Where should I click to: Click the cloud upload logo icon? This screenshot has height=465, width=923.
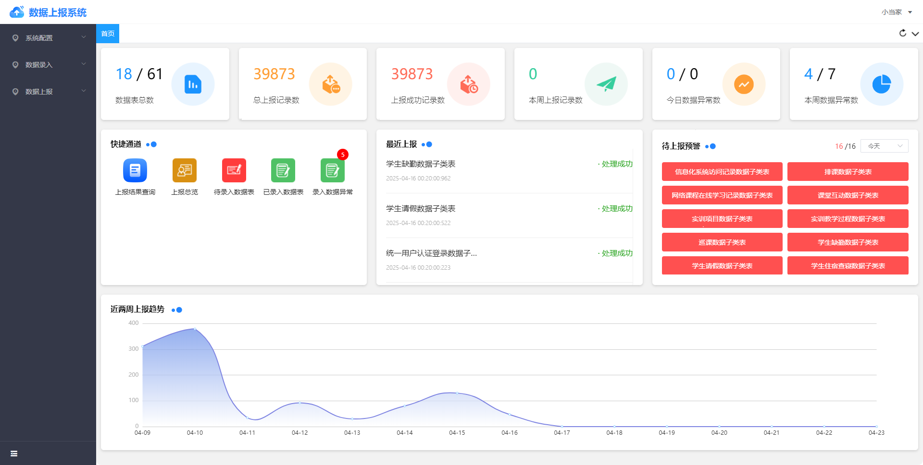(17, 12)
